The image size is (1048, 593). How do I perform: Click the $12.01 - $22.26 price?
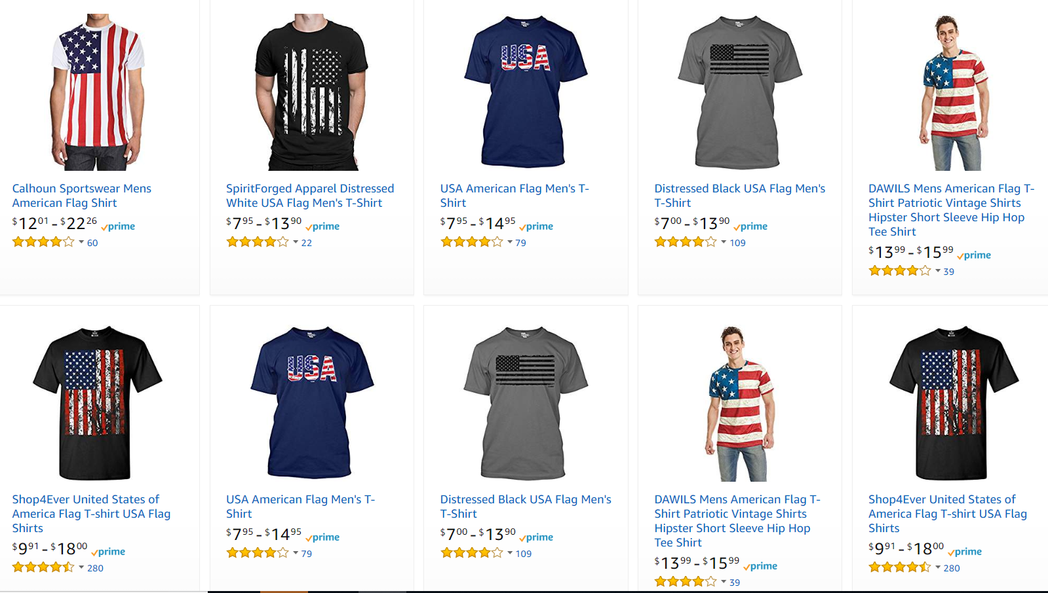point(54,224)
